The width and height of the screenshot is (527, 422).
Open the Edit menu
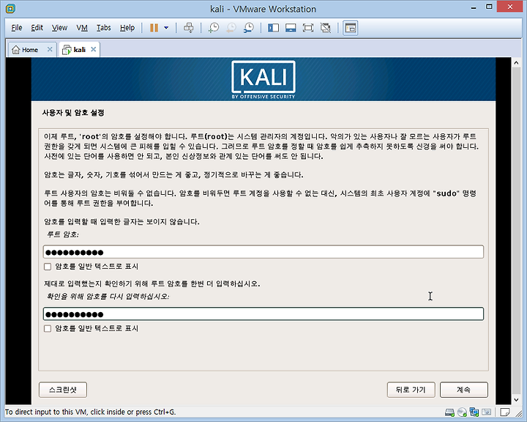coord(37,28)
